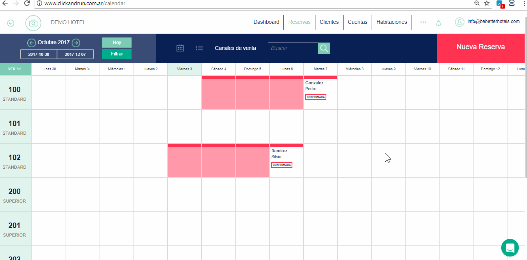Select room 102 STANDARD row header
Image resolution: width=527 pixels, height=260 pixels.
coord(15,161)
